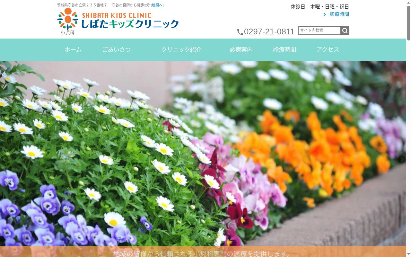
Task: Click the page vertical scrollbar thumb
Action: [408, 23]
